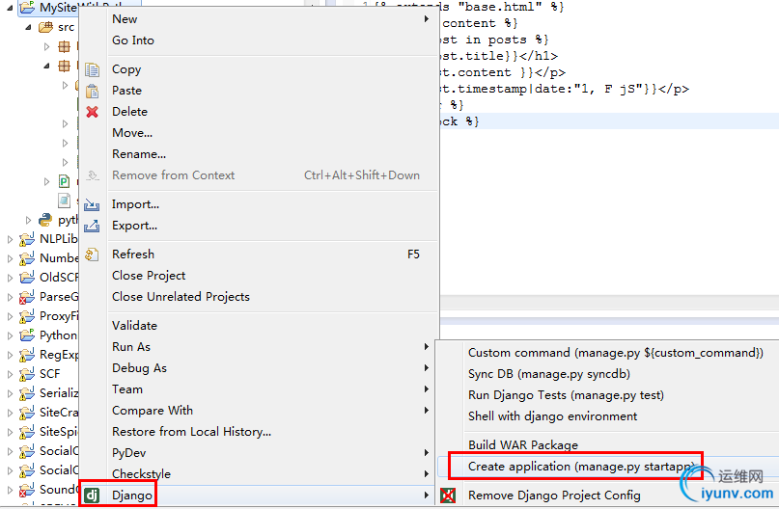
Task: Click the Copy icon in context menu
Action: (x=92, y=69)
